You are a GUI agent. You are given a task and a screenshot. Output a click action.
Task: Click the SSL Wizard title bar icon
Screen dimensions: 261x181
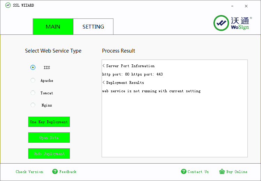coord(8,6)
